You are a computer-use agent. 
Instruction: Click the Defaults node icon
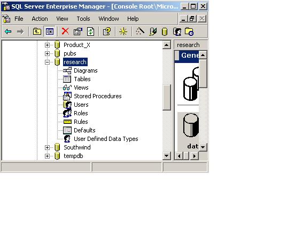[67, 130]
